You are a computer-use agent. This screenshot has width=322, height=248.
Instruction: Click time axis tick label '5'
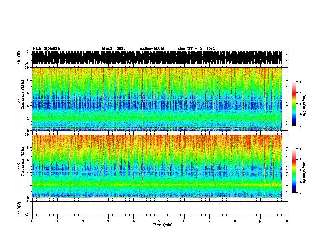(159, 221)
